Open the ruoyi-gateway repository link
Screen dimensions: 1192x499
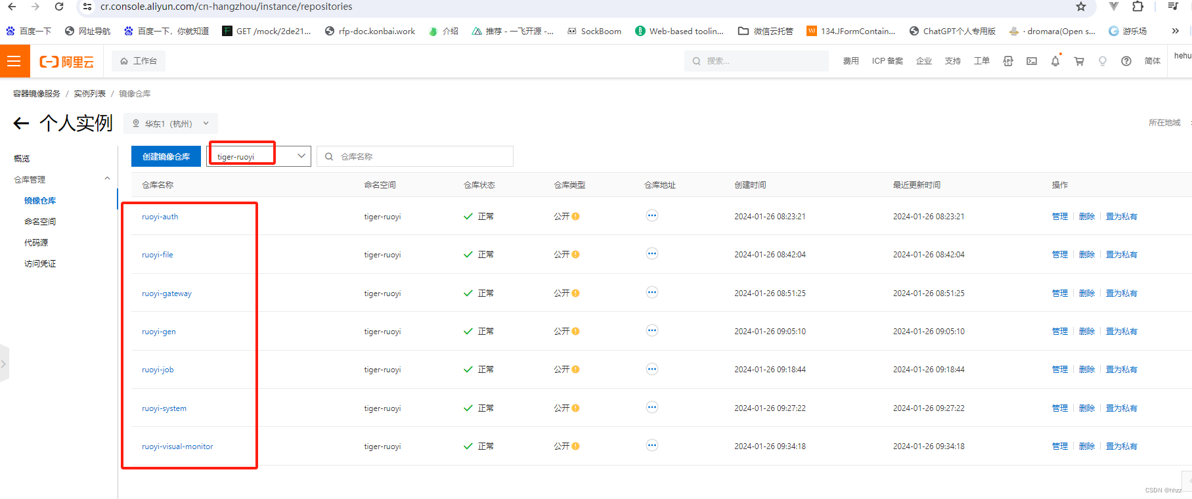click(x=167, y=293)
